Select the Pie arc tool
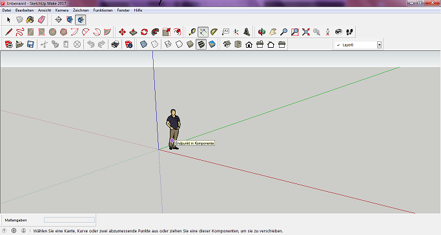This screenshot has width=441, height=235. pos(107,32)
